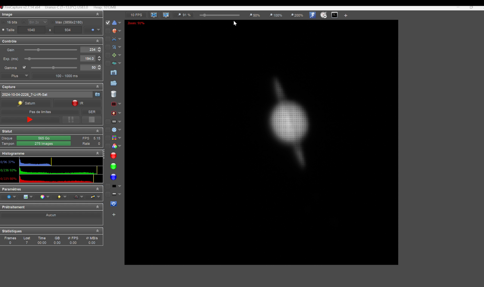Click the trash bin icon

click(x=114, y=94)
